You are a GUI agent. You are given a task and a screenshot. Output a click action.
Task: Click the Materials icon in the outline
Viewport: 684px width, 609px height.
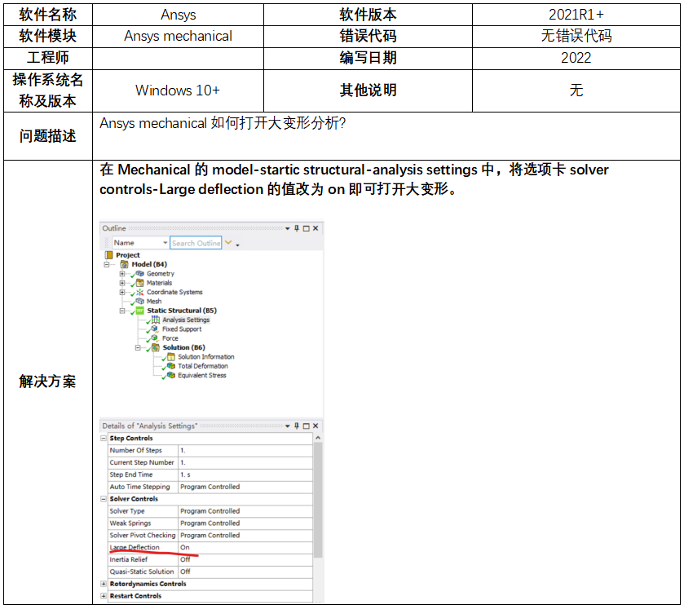point(139,283)
